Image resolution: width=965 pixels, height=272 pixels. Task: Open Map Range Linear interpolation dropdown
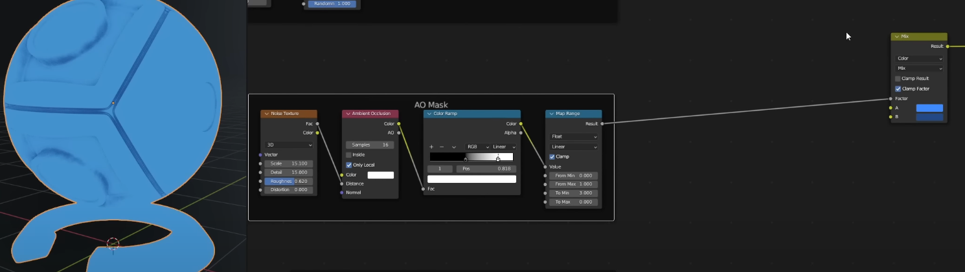tap(574, 147)
